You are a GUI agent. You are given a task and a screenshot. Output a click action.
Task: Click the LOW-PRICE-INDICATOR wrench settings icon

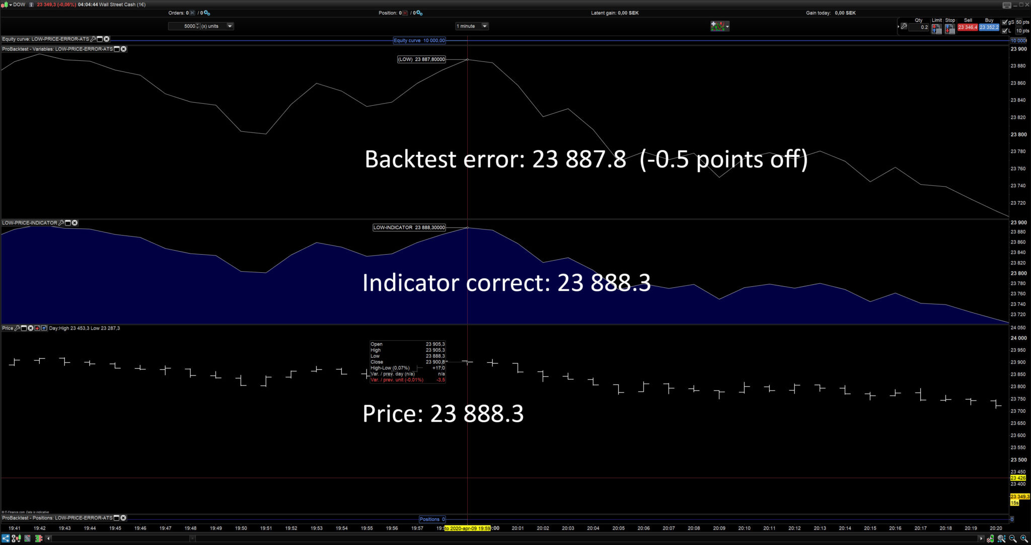click(61, 223)
